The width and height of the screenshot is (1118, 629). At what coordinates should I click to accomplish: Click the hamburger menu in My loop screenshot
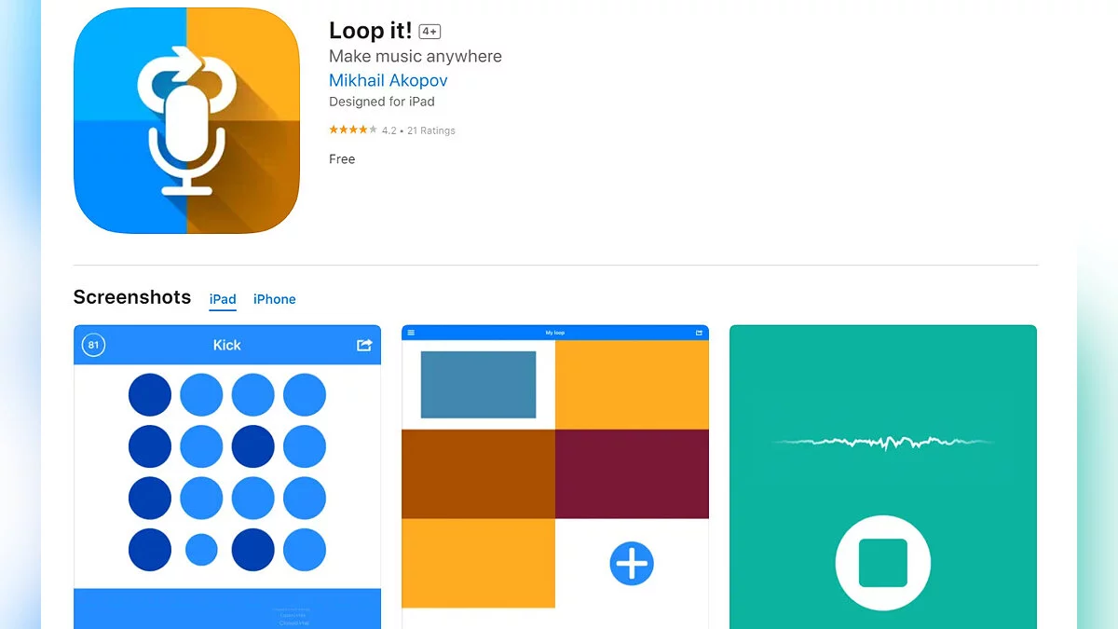[x=411, y=333]
